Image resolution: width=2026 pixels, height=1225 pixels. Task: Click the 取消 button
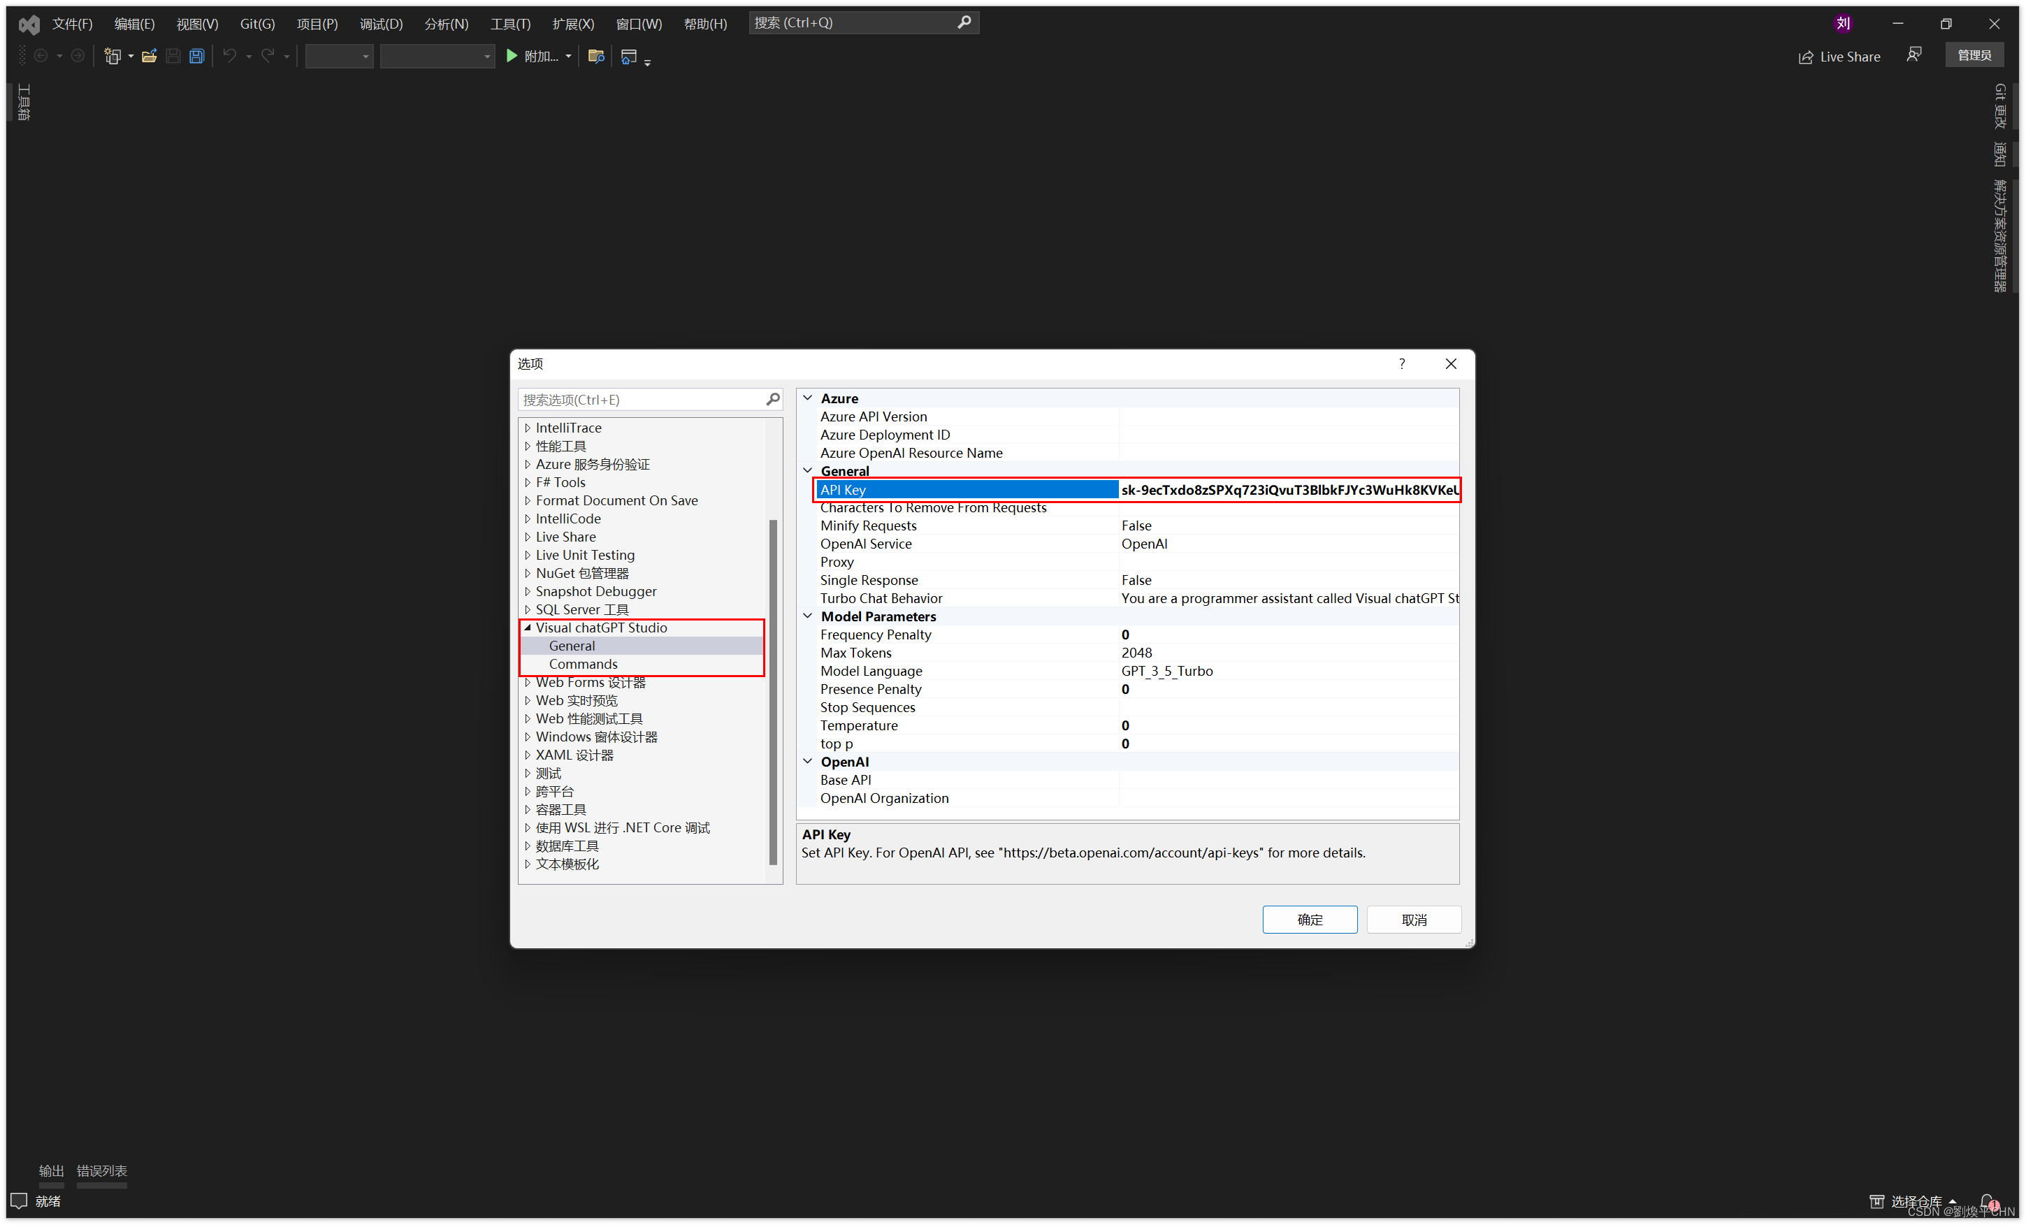1413,919
